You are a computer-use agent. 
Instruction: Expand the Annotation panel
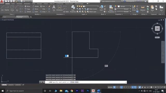click(x=60, y=14)
